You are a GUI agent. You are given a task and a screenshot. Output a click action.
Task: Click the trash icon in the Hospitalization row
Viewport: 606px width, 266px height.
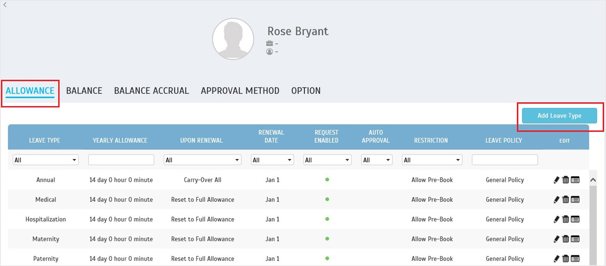[x=566, y=219]
